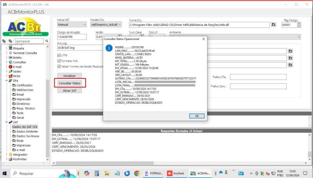Click the Inicializar button
Viewport: 313px width, 178px height.
69,76
